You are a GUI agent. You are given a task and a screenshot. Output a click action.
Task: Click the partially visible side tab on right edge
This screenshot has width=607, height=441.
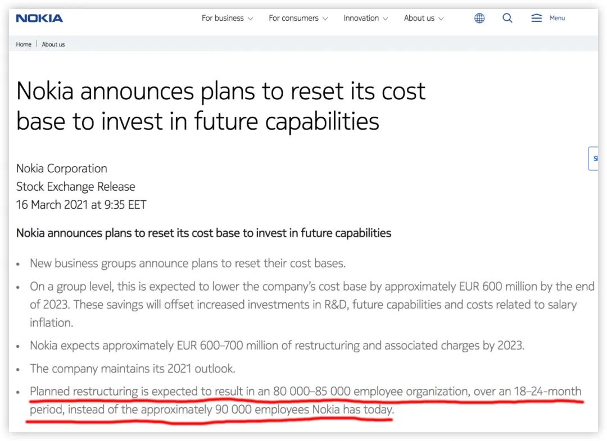594,159
